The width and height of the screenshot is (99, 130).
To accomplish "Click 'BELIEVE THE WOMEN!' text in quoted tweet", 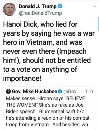I will pos(45,102).
